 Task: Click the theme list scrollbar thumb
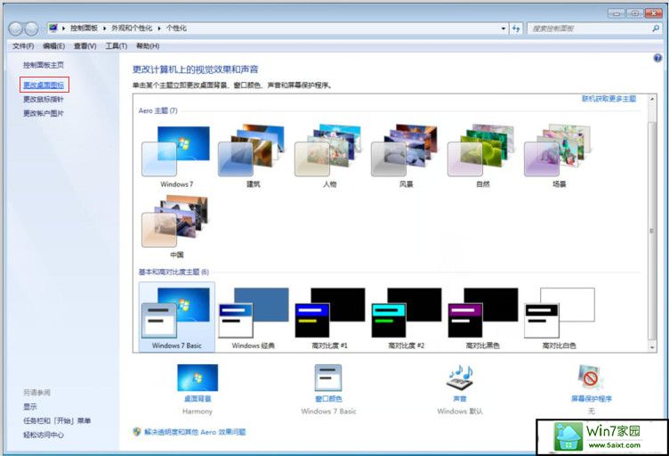652,231
